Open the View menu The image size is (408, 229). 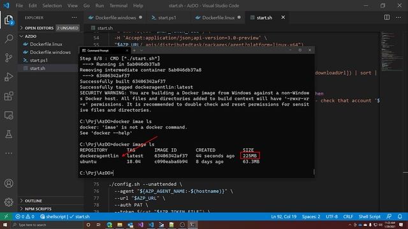point(72,6)
